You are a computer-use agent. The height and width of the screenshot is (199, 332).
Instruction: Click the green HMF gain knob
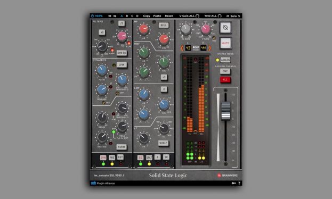143,53
